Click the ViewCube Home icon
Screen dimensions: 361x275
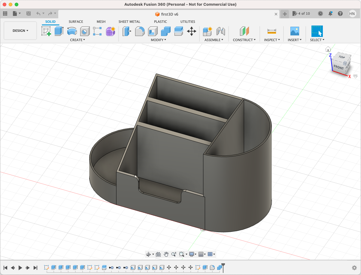pos(328,49)
